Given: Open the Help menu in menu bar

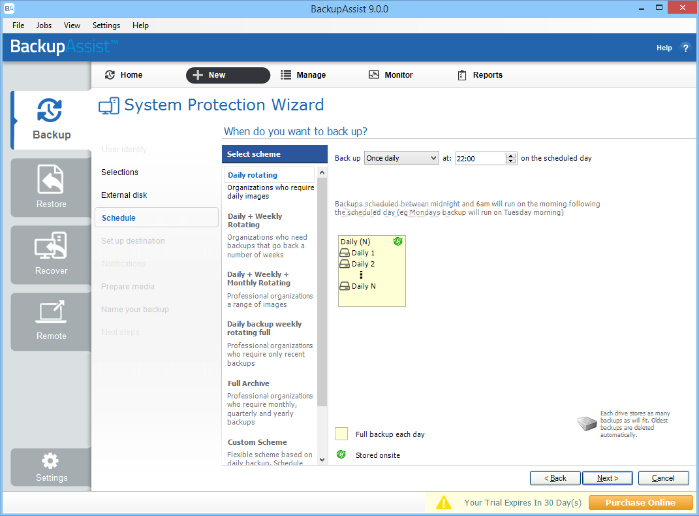Looking at the screenshot, I should 140,25.
